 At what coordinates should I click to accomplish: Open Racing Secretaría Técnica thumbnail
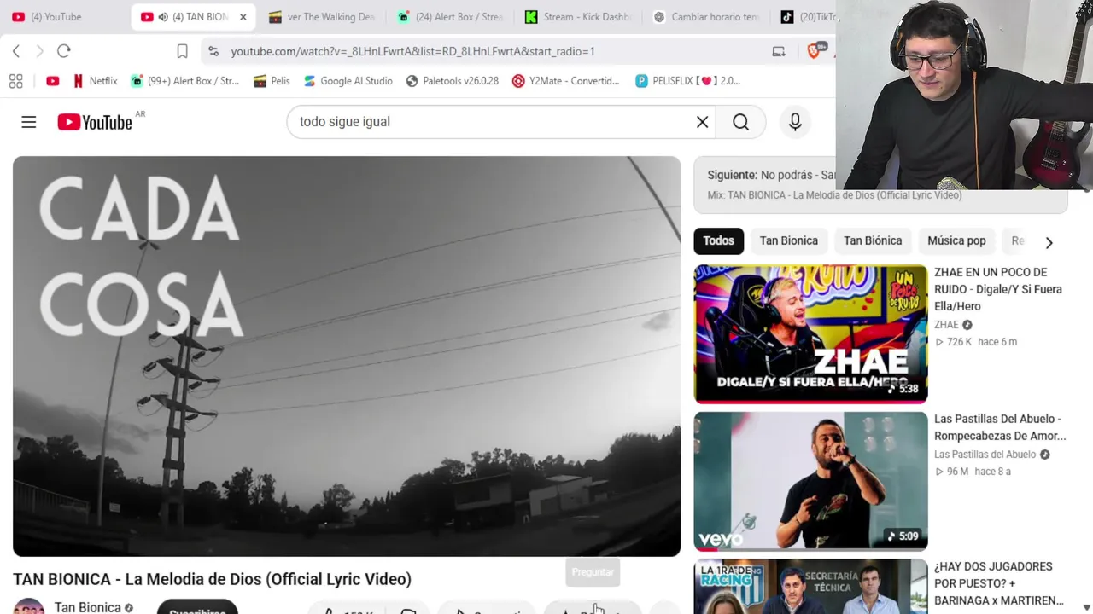click(810, 587)
